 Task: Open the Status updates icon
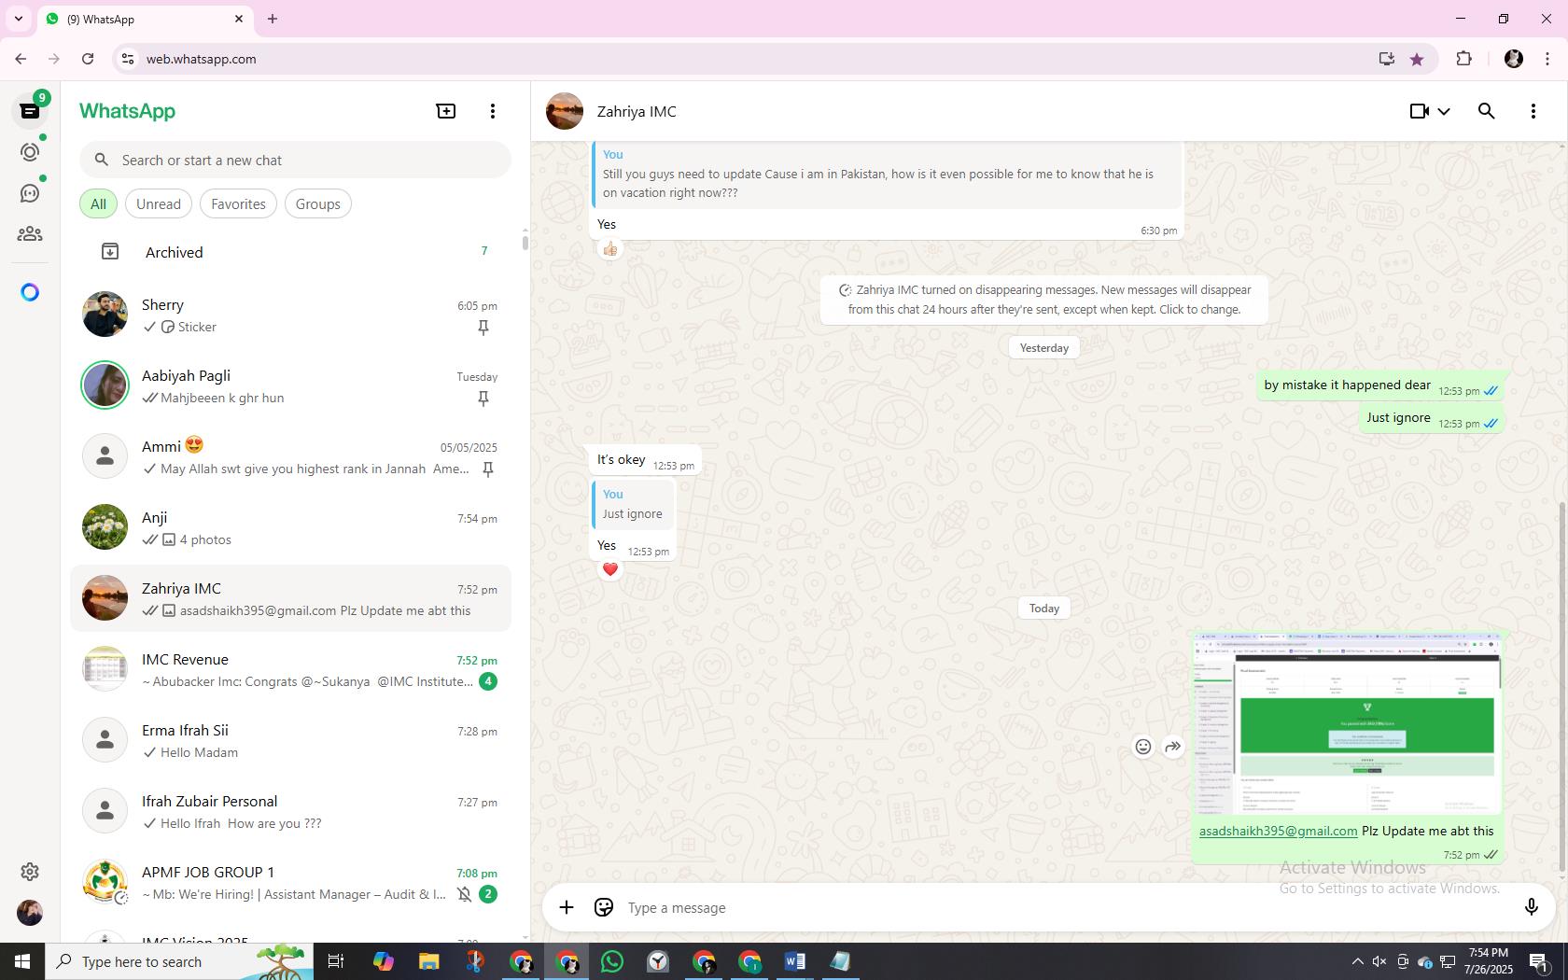coord(30,152)
